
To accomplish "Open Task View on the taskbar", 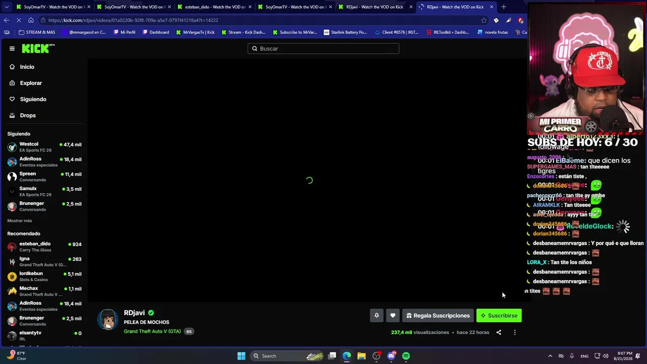I will [x=332, y=356].
